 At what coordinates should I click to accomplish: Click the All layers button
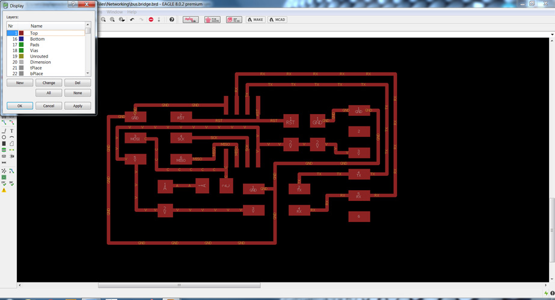(x=49, y=93)
